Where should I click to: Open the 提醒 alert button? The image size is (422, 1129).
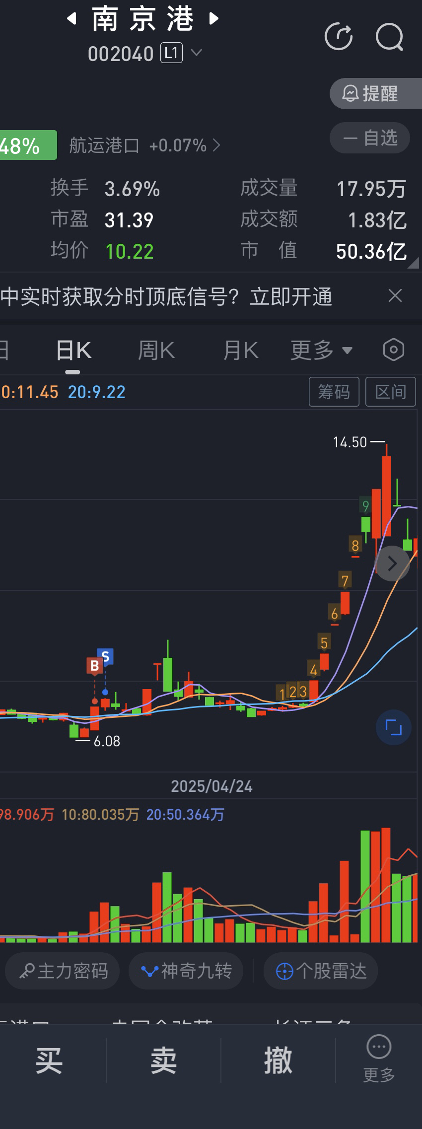click(376, 93)
